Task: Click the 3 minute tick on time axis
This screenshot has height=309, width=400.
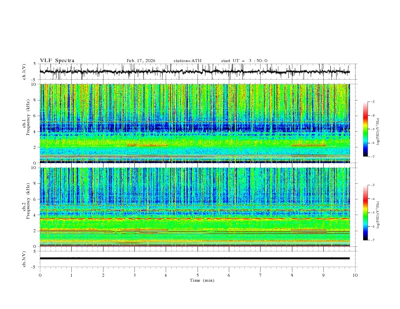Action: coord(135,275)
